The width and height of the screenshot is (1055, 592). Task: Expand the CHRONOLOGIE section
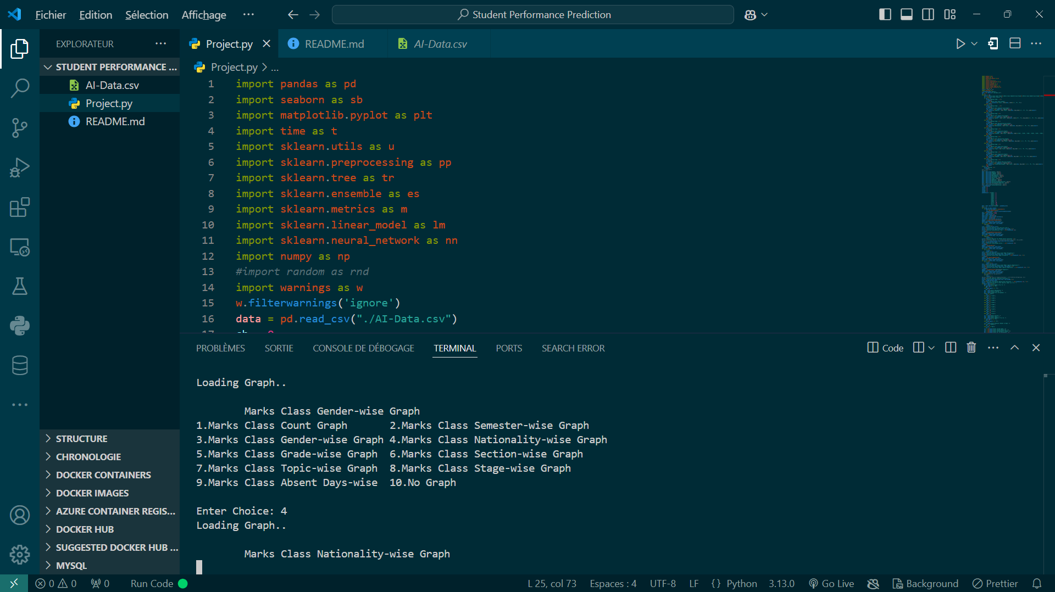(110, 457)
